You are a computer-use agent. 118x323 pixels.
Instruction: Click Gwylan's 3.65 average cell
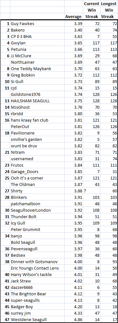click(x=73, y=43)
